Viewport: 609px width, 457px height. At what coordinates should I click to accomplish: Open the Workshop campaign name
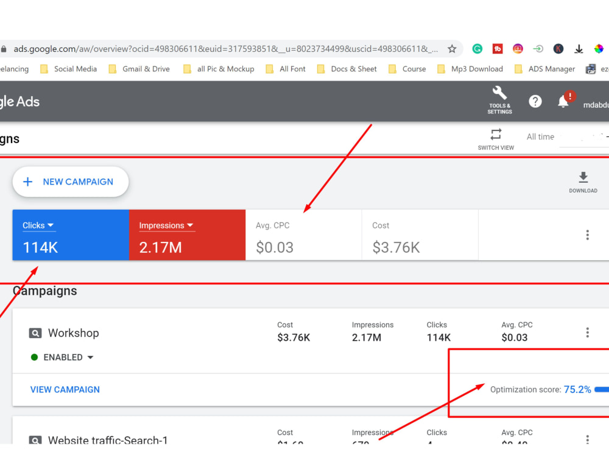(74, 333)
